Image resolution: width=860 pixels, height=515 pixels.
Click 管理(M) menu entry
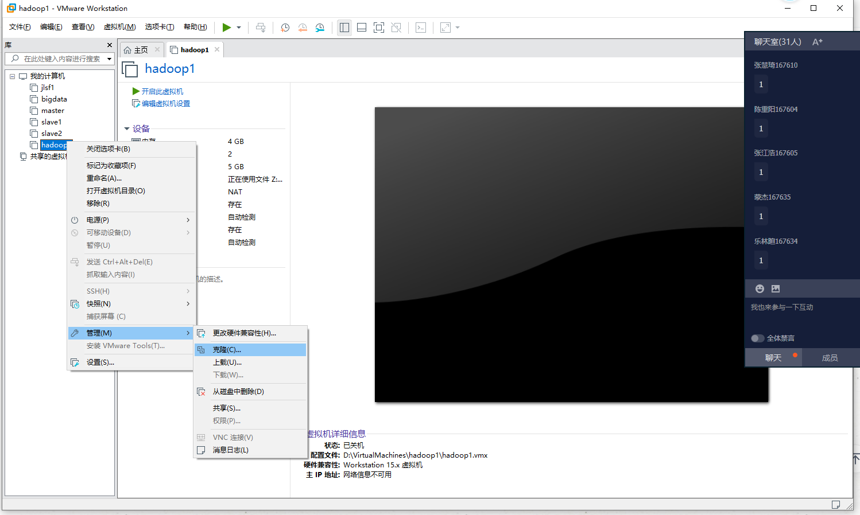pos(131,333)
